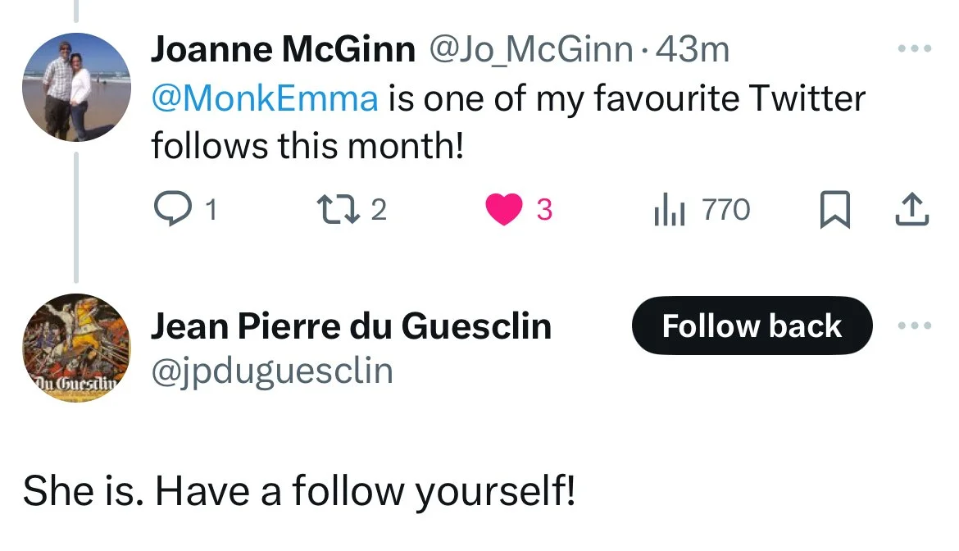Click the Joanne McGinn display name
Image resolution: width=959 pixels, height=551 pixels.
pos(283,51)
